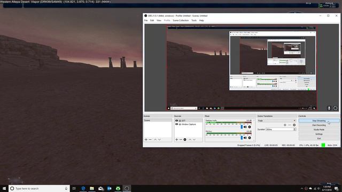Image resolution: width=342 pixels, height=192 pixels.
Task: Mute Desktop Audio with the speaker icon
Action: (245, 127)
